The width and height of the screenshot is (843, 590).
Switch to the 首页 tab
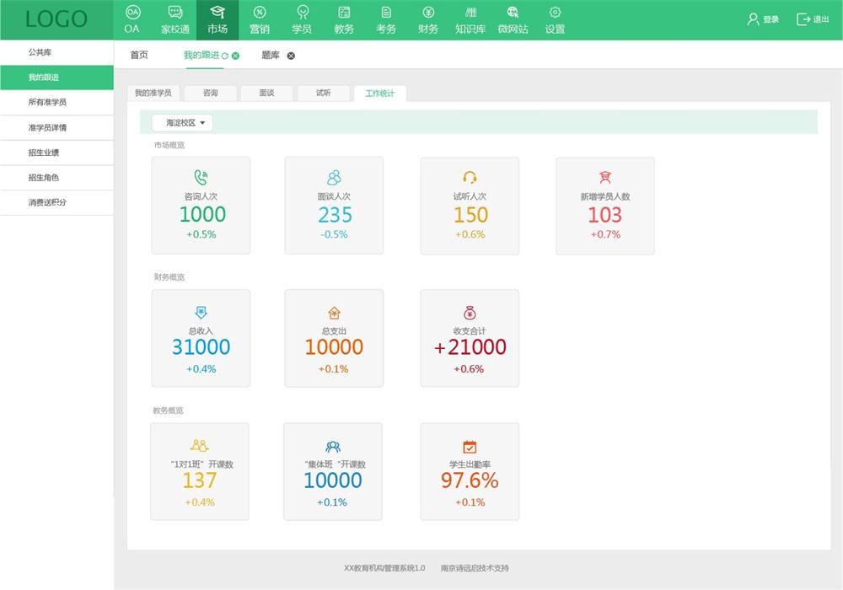[x=139, y=55]
